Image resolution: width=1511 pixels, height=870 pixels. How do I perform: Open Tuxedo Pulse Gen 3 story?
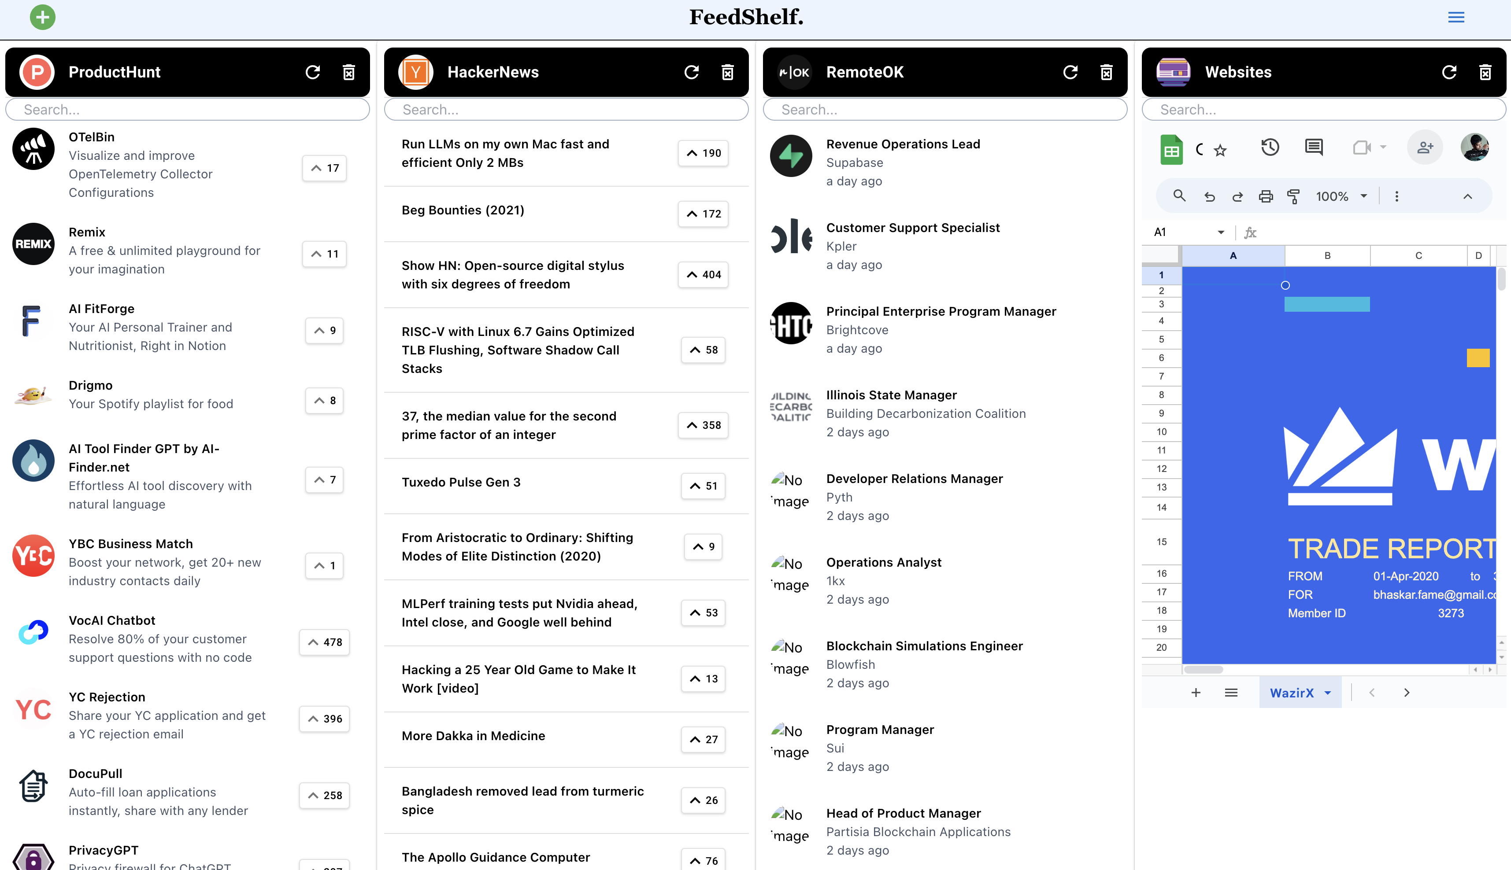coord(461,483)
